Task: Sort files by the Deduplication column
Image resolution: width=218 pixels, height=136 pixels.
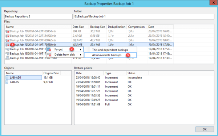Action: pyautogui.click(x=117, y=27)
